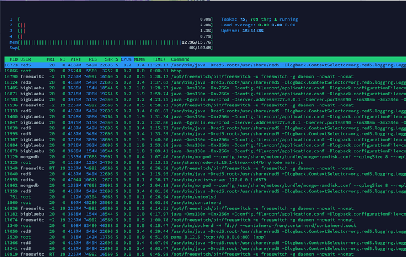Sort processes by the CPU% column header
This screenshot has width=406, height=257.
tap(126, 59)
